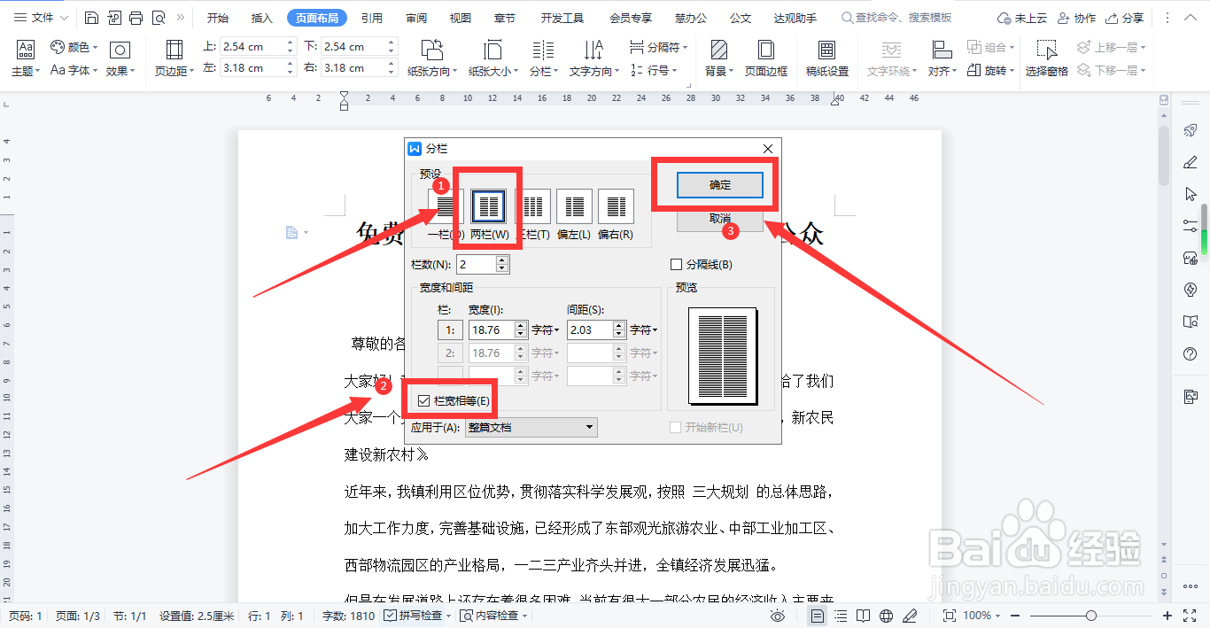Click the 确定 (OK) button
Viewport: 1210px width, 628px height.
click(719, 185)
